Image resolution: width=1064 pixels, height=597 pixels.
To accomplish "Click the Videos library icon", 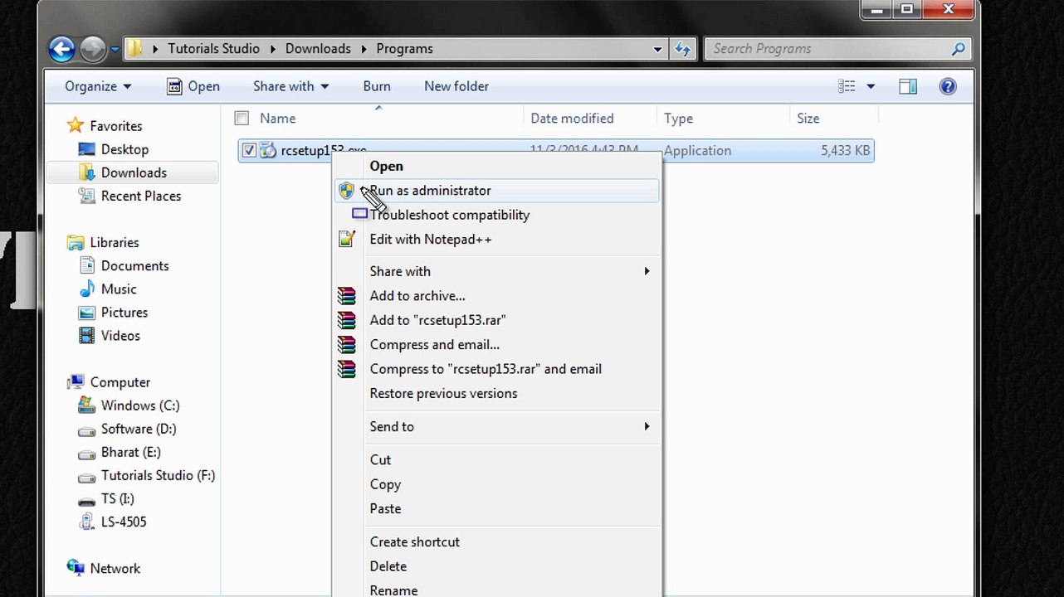I will (x=86, y=335).
